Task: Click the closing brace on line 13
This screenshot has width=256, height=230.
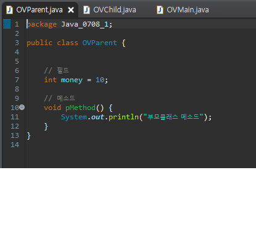Action: click(29, 136)
